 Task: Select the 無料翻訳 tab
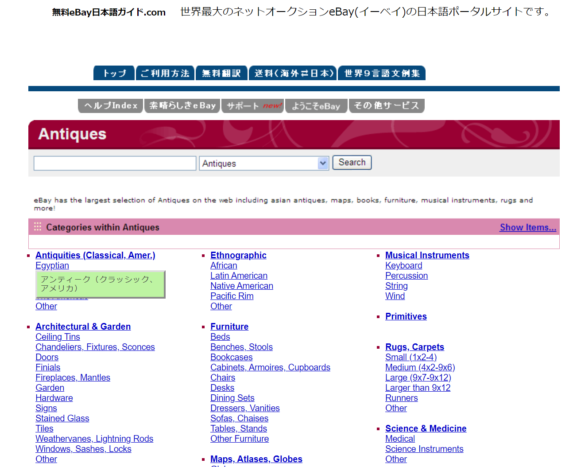pos(221,73)
